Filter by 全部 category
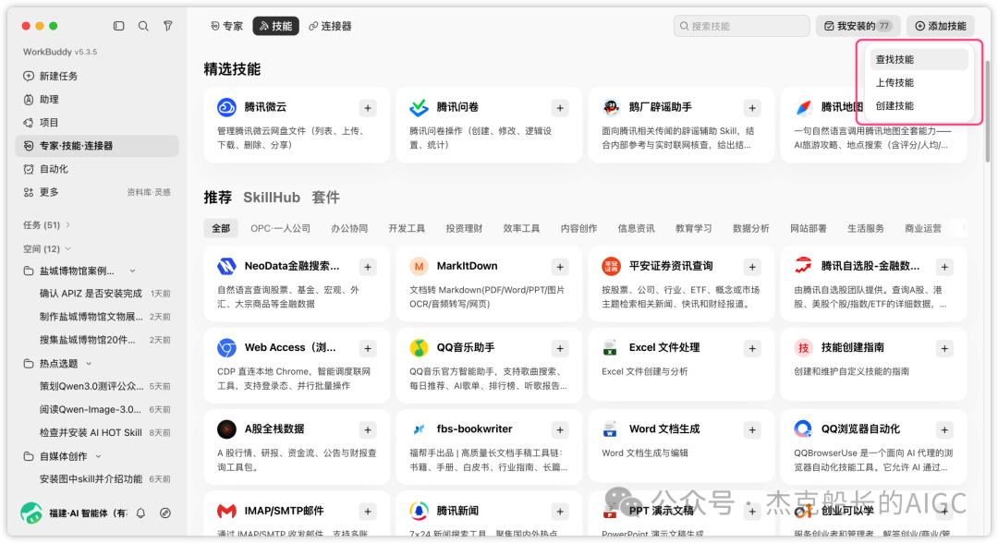This screenshot has width=998, height=543. point(221,228)
